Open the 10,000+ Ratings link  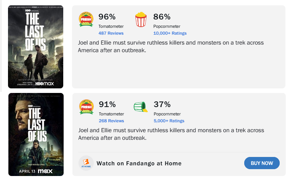[x=170, y=33]
